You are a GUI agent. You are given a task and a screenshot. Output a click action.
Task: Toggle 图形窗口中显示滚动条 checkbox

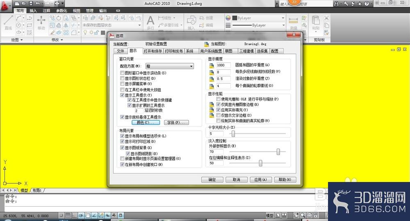[x=122, y=73]
